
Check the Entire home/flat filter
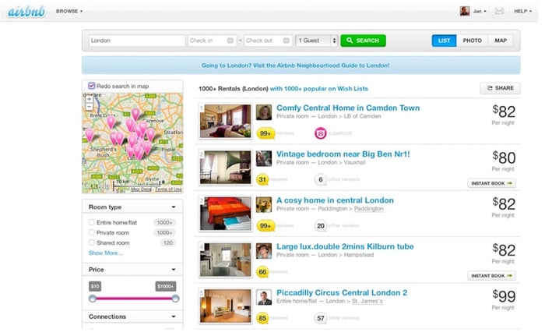click(91, 222)
